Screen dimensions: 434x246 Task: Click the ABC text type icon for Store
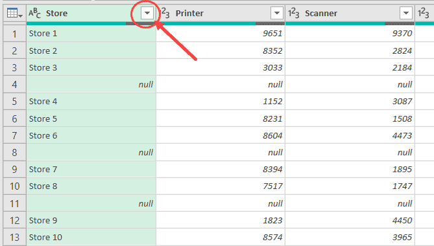(x=35, y=13)
